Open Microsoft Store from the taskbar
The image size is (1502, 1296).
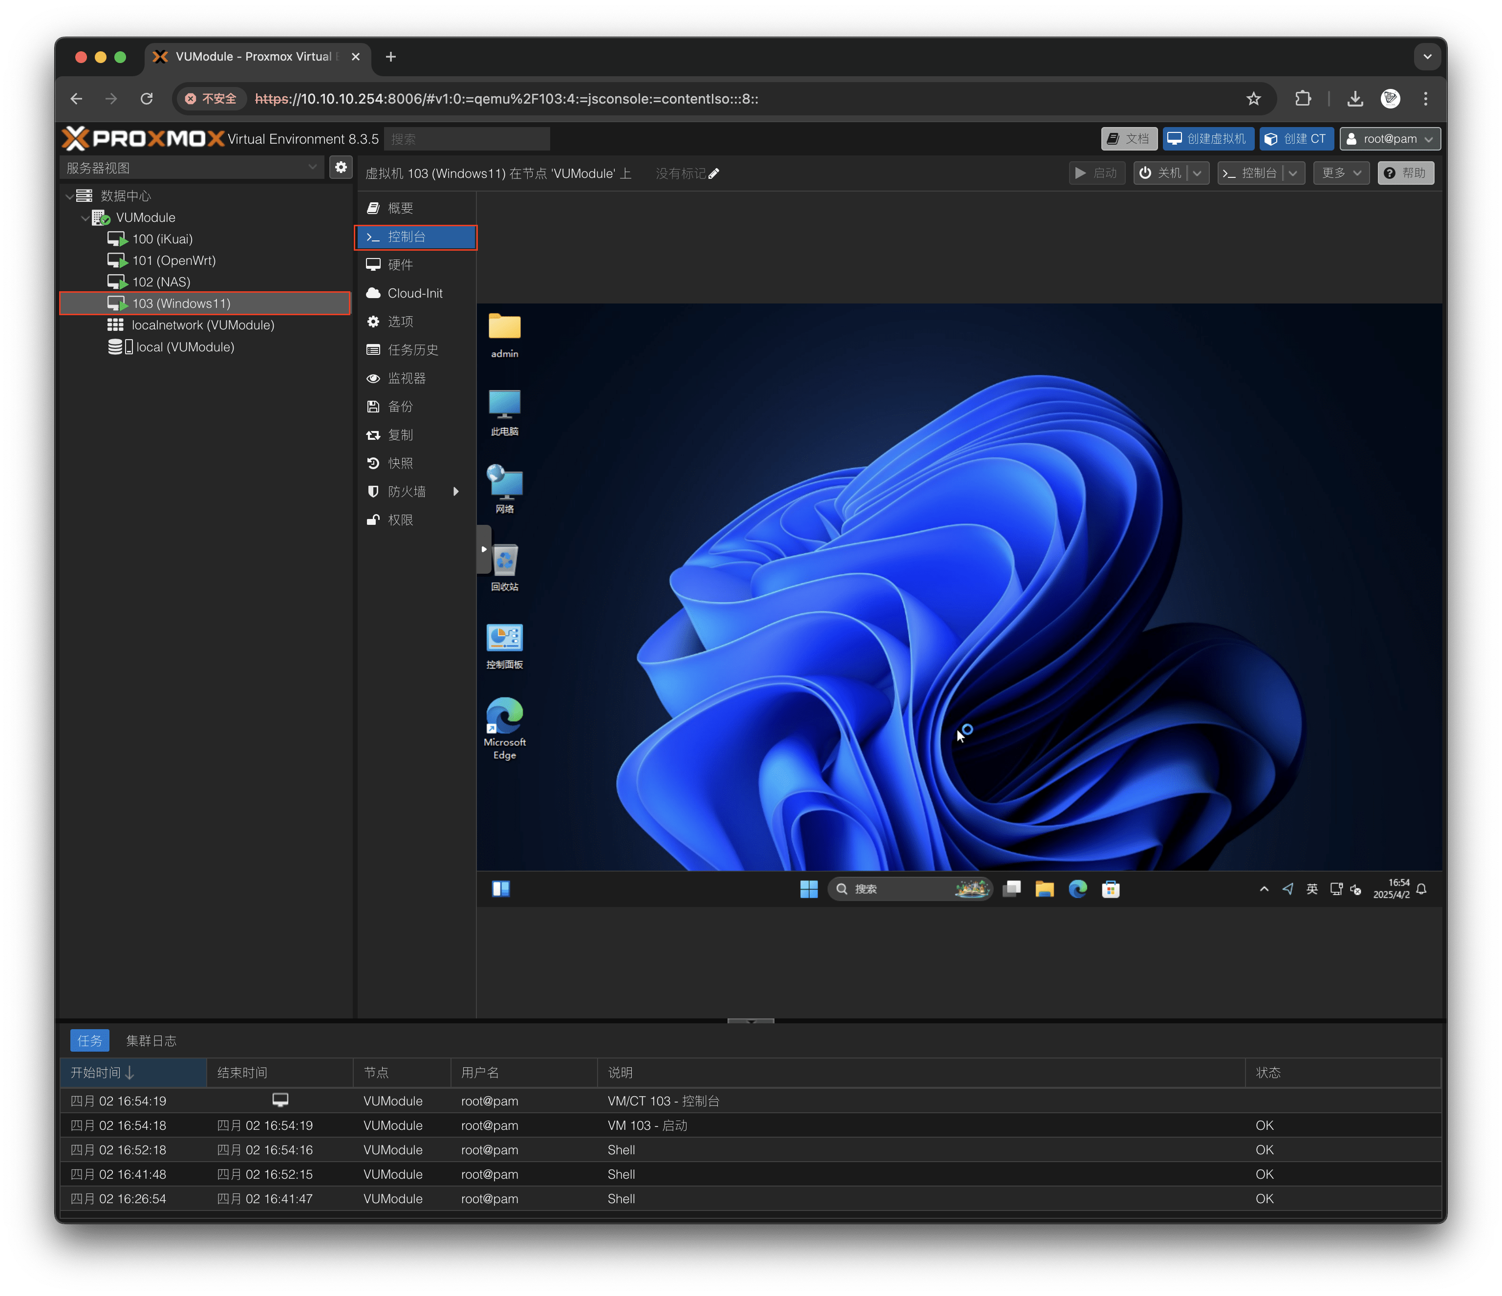point(1111,888)
